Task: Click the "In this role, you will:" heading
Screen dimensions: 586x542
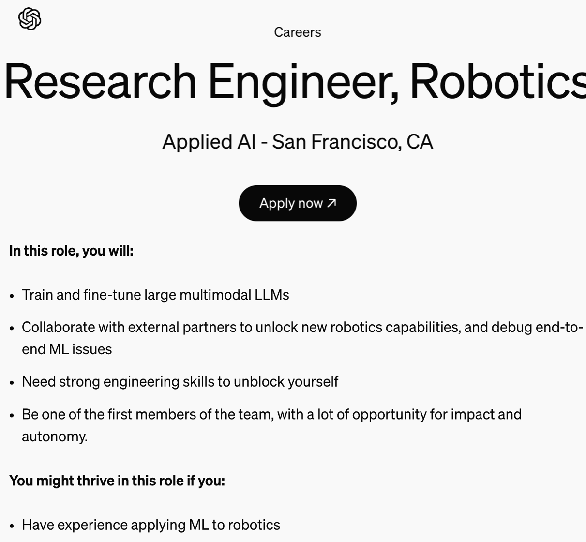Action: [71, 251]
